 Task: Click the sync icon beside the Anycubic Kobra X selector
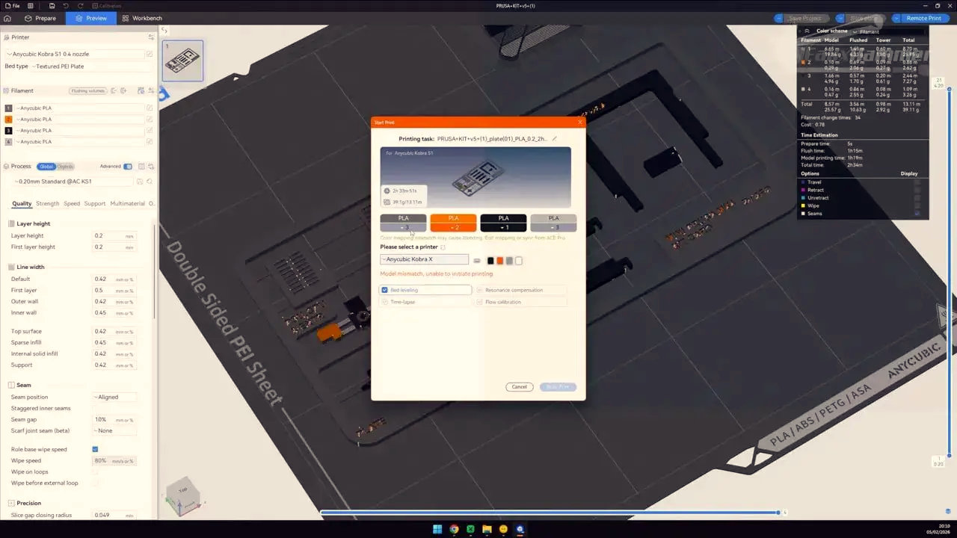coord(477,261)
